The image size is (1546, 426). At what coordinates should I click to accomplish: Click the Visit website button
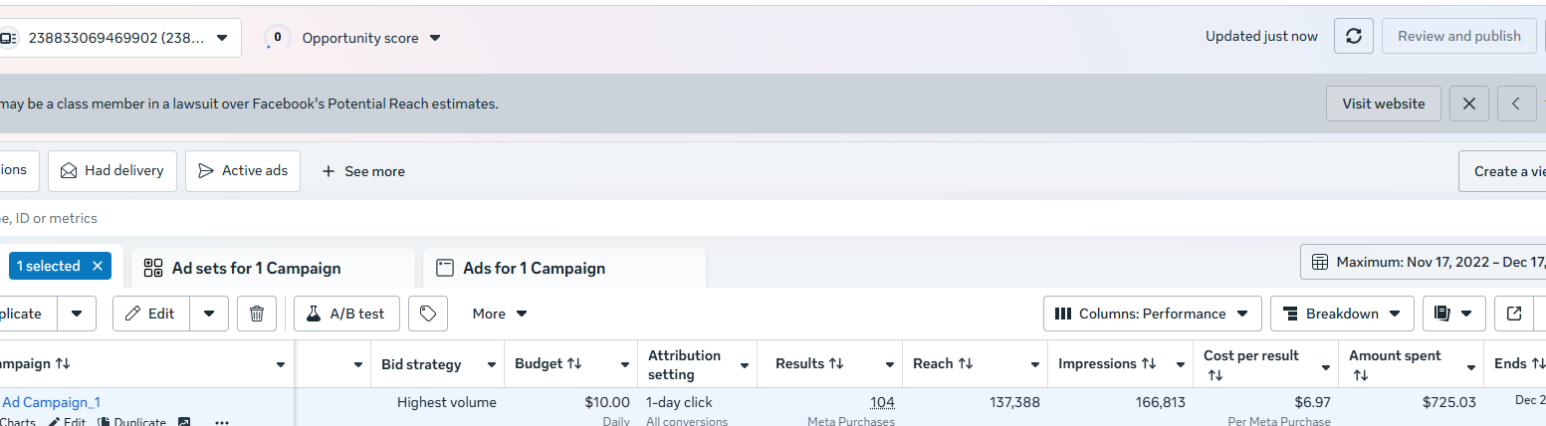[x=1383, y=104]
